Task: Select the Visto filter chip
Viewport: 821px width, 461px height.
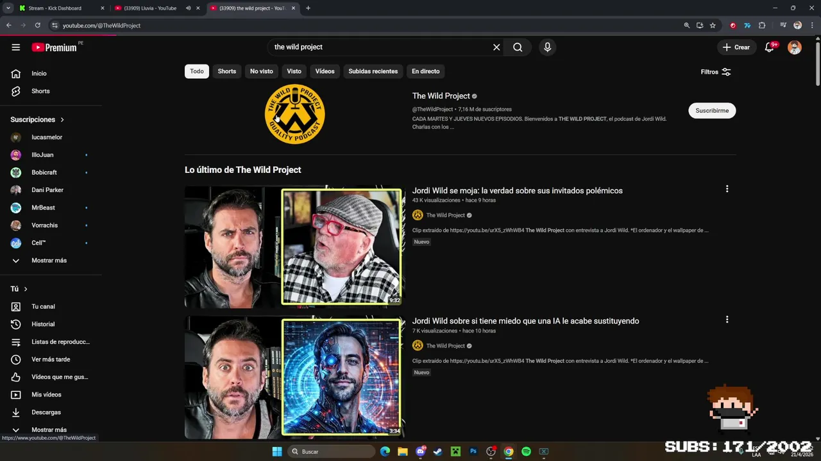Action: coord(294,71)
